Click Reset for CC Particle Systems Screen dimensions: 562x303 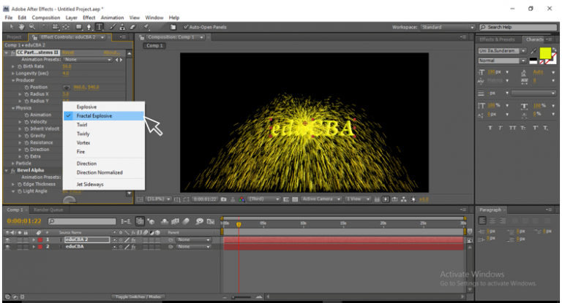click(68, 53)
